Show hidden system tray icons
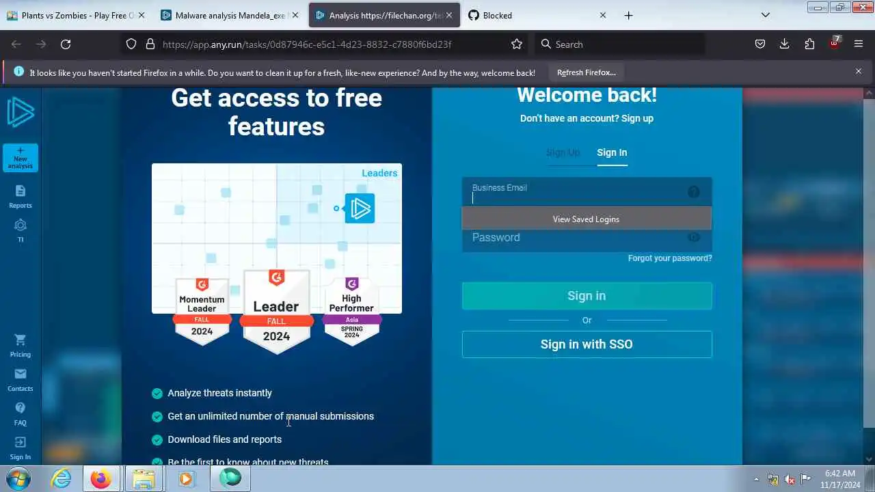The image size is (875, 492). coord(756,479)
